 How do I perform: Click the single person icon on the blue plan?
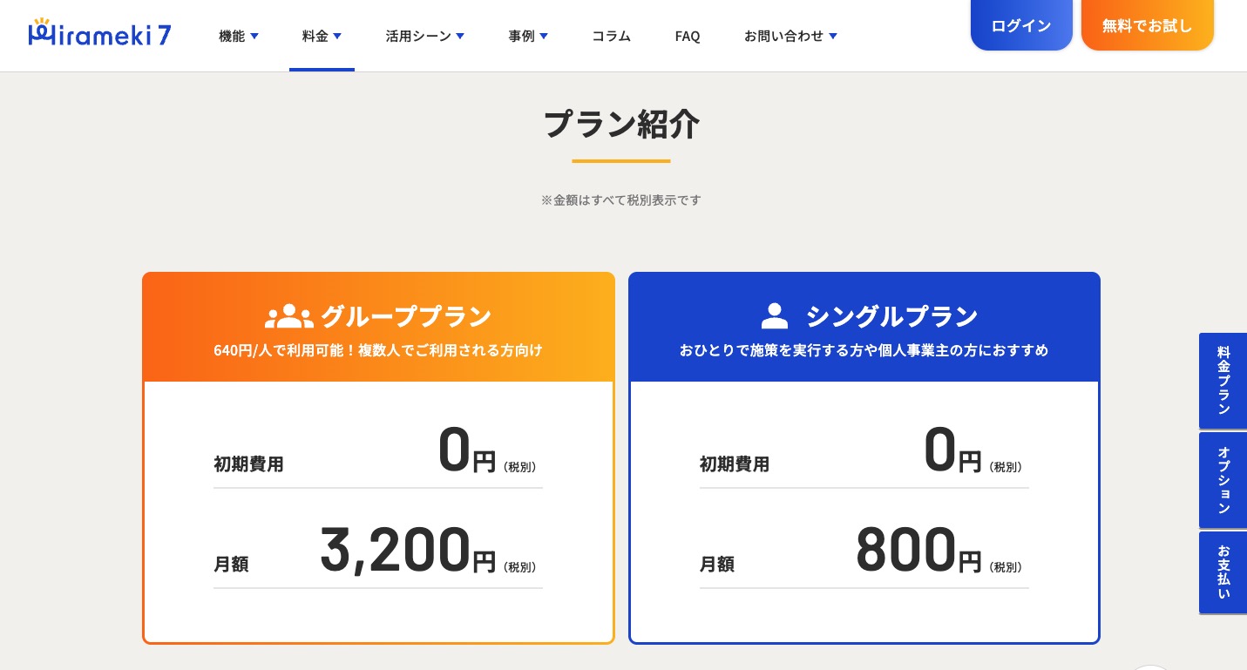tap(774, 316)
